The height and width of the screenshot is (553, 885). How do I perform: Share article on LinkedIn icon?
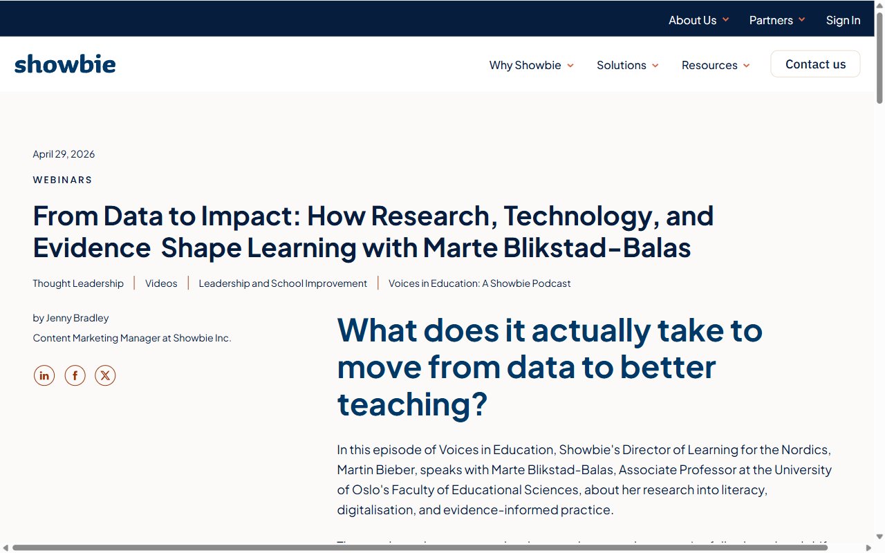tap(44, 375)
